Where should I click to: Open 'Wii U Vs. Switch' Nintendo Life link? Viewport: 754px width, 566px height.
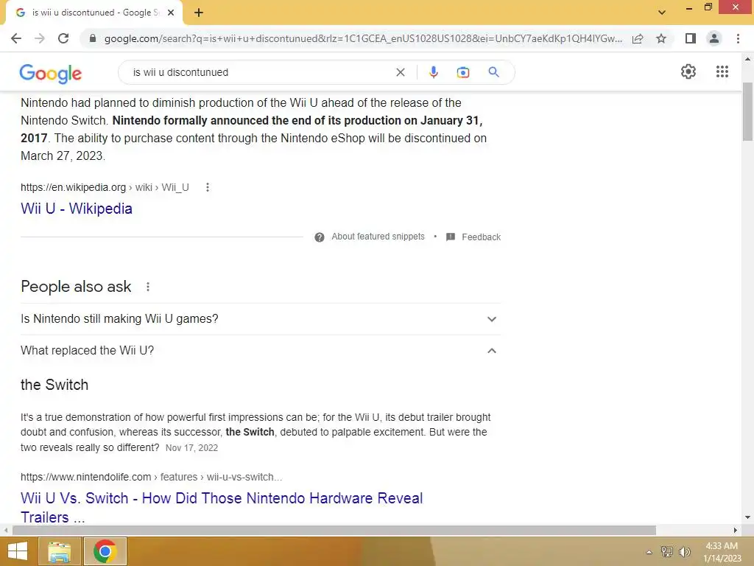pyautogui.click(x=222, y=507)
